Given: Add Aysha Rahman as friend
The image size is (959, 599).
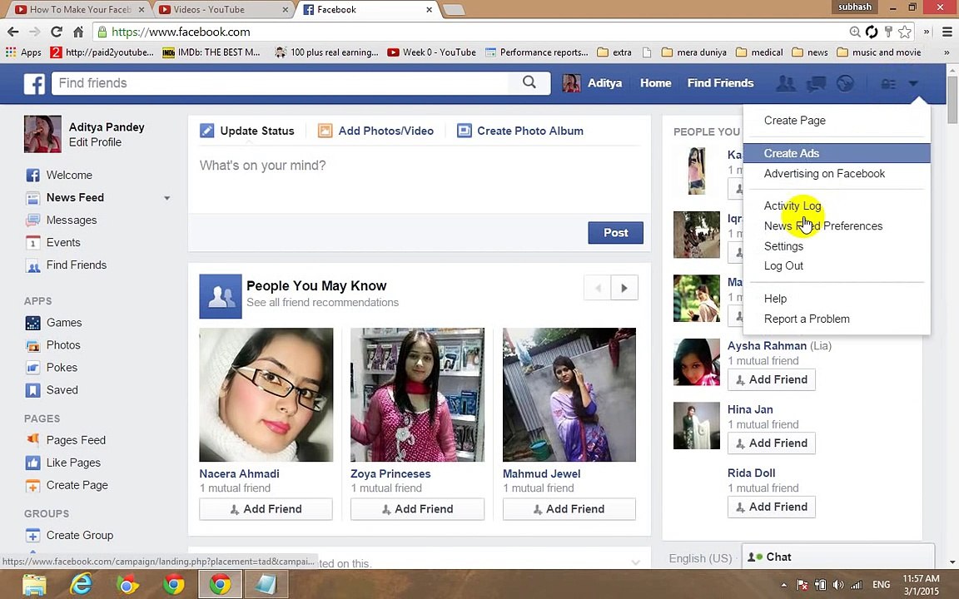Looking at the screenshot, I should (771, 379).
